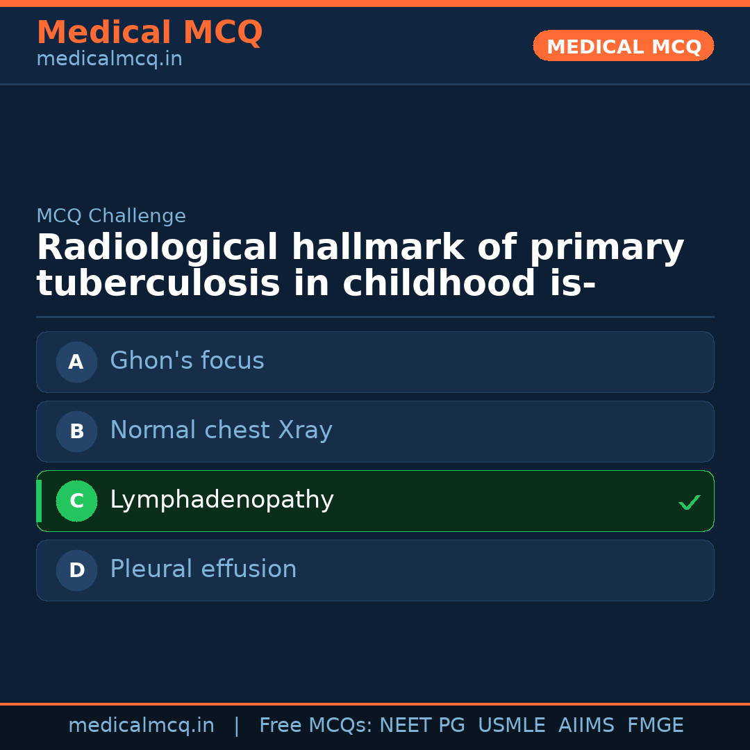Pick the Pleural effusion answer
750x750 pixels.
203,569
